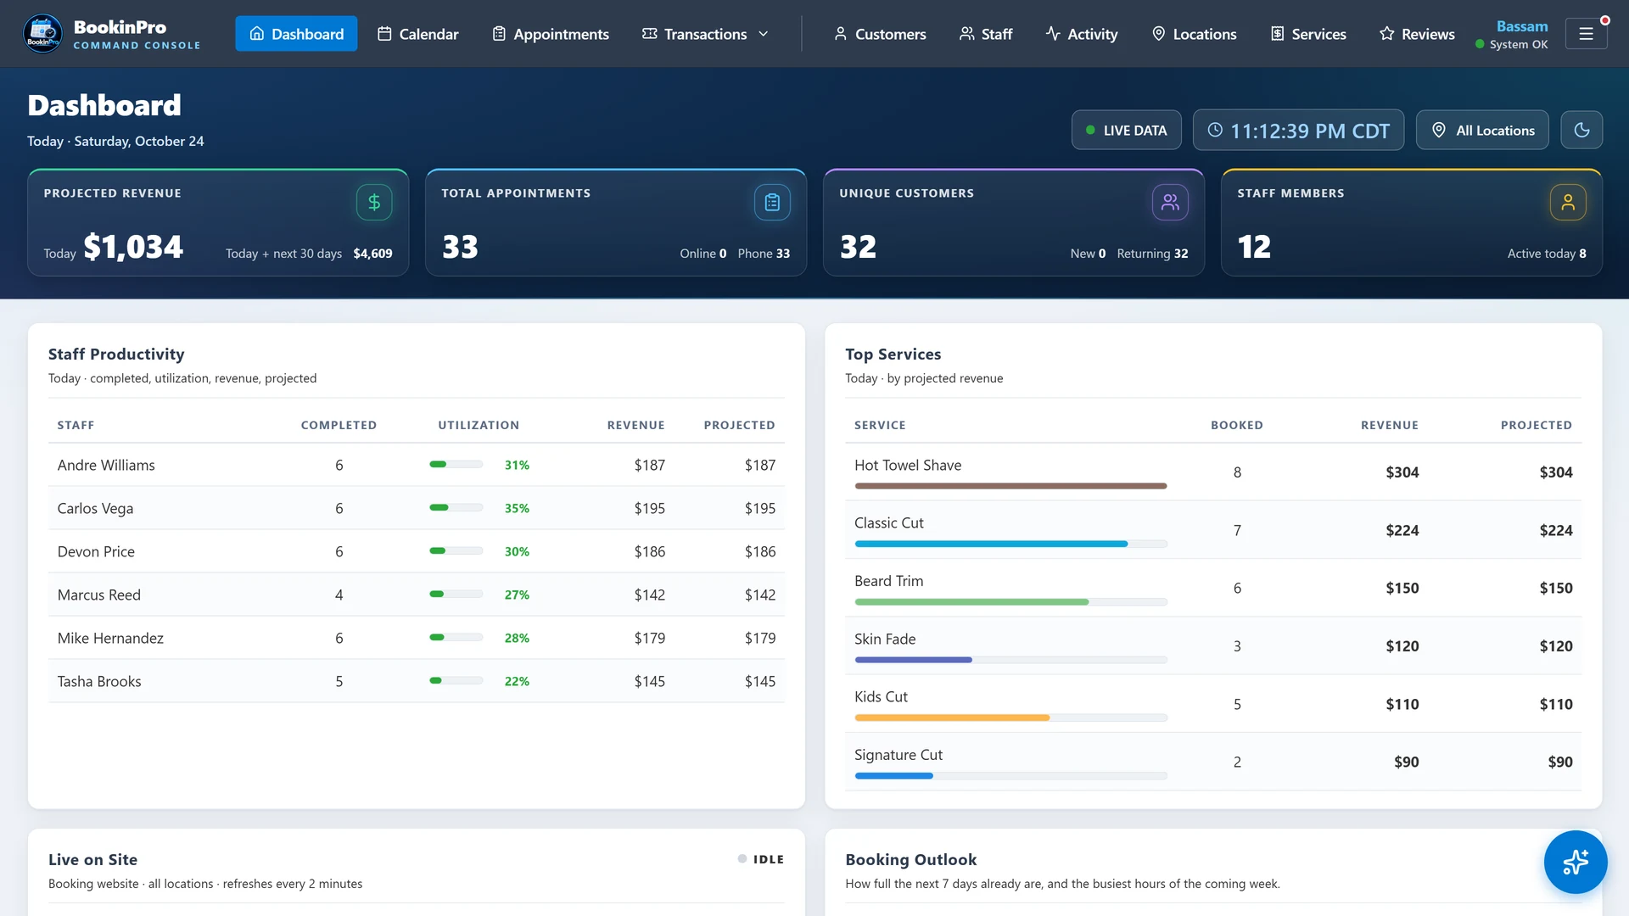This screenshot has width=1629, height=916.
Task: Sort by the BOOKED column header
Action: click(1236, 425)
